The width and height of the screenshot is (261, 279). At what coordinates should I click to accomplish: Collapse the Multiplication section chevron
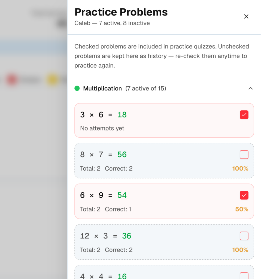click(251, 89)
